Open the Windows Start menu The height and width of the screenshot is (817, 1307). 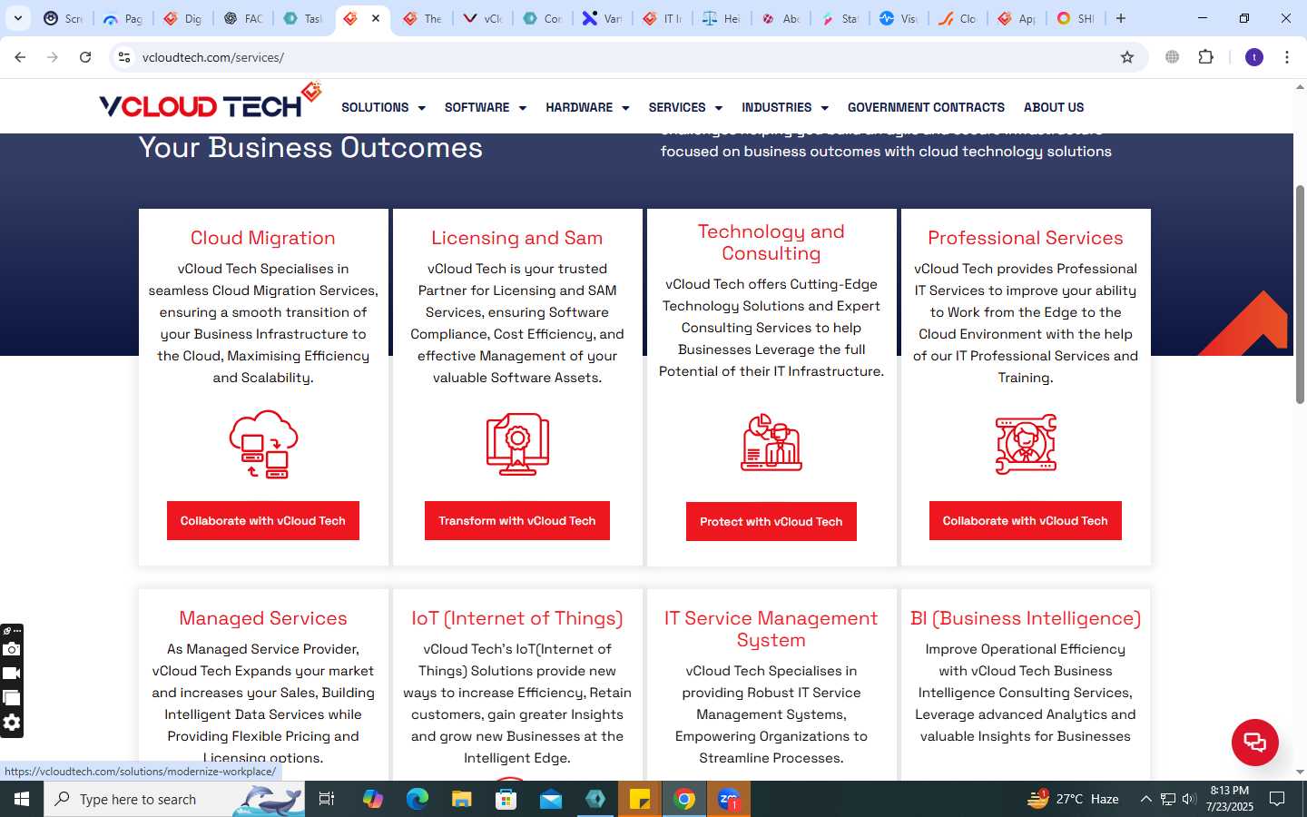point(22,799)
